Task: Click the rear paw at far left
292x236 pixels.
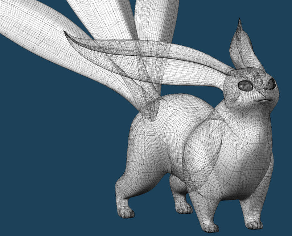Action: click(126, 212)
